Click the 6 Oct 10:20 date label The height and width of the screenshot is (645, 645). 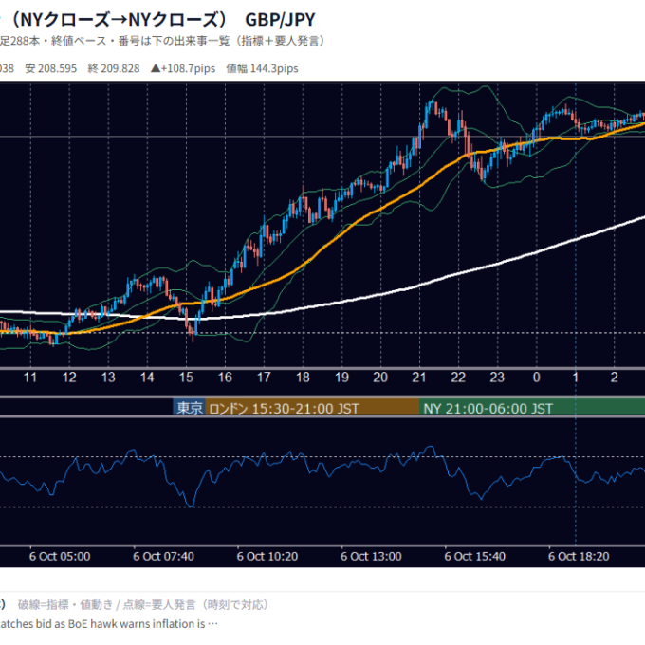click(267, 556)
